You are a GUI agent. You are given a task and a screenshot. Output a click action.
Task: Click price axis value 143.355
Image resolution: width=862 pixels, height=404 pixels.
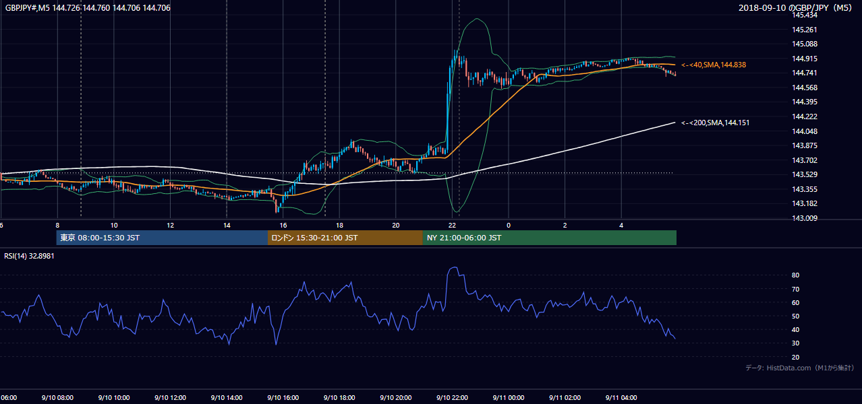[x=804, y=189]
